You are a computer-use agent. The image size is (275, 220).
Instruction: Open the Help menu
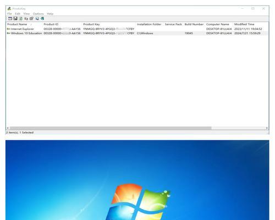pyautogui.click(x=50, y=14)
